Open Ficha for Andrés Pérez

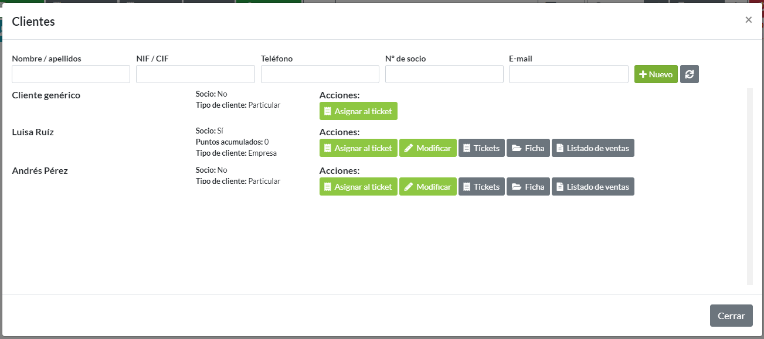[528, 187]
